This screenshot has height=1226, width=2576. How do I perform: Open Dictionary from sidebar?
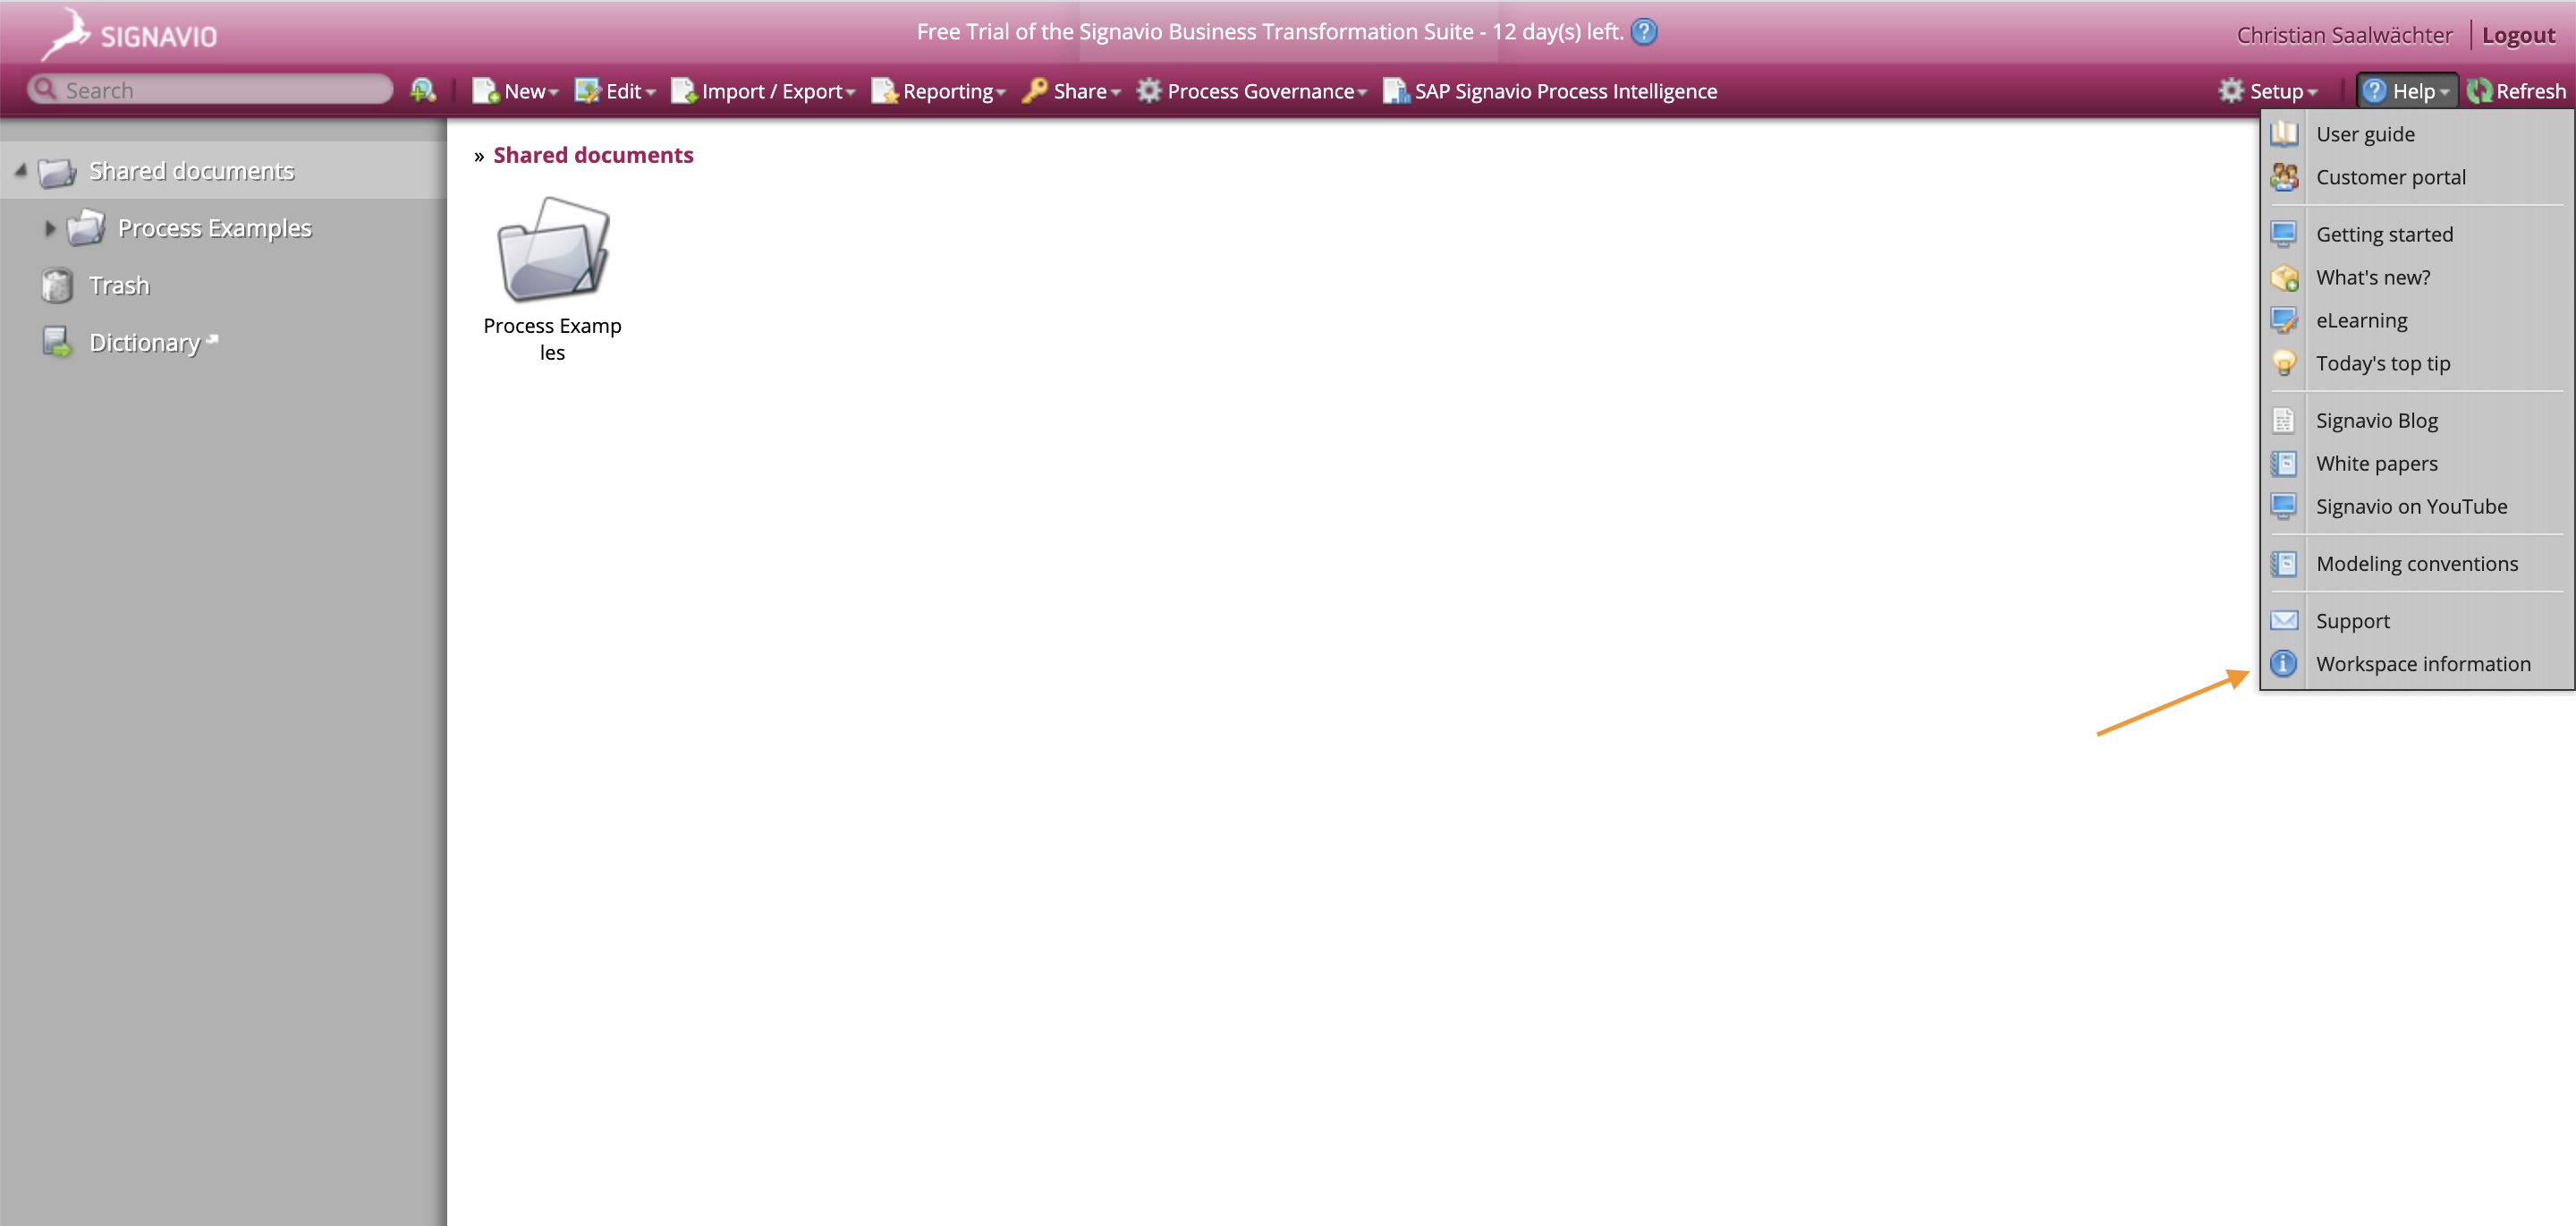click(x=144, y=344)
